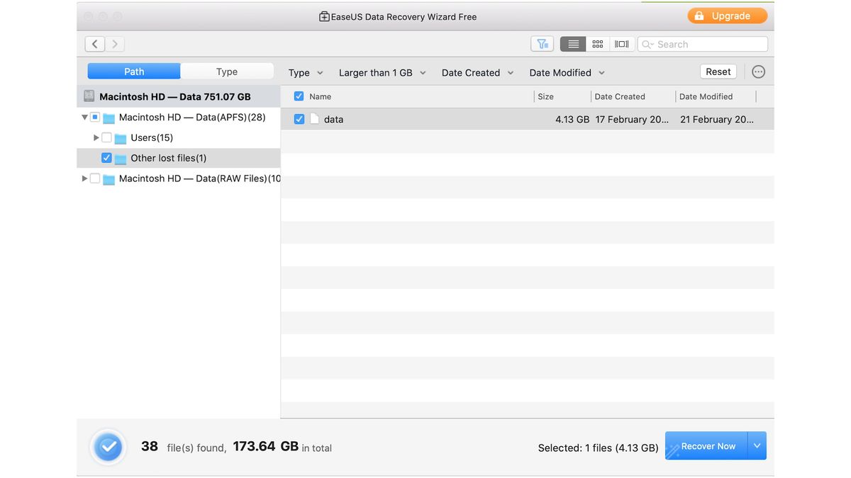Switch to grid view icon

597,43
